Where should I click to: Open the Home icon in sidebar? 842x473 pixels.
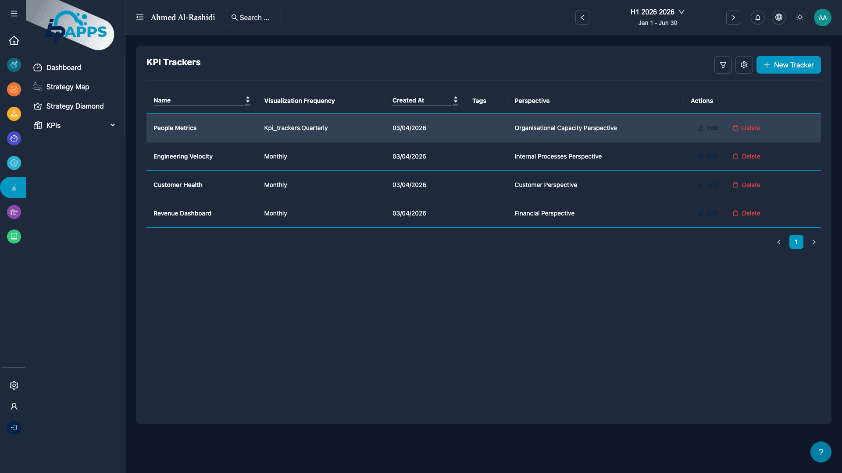point(14,40)
